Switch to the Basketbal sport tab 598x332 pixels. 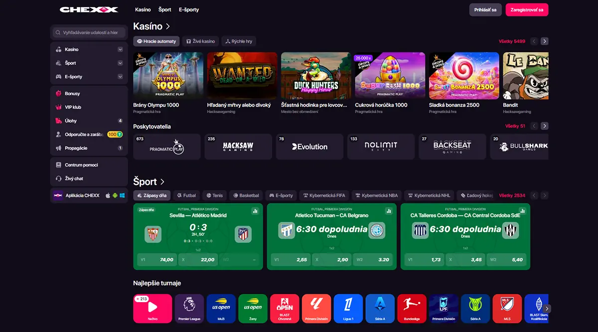[x=246, y=195]
